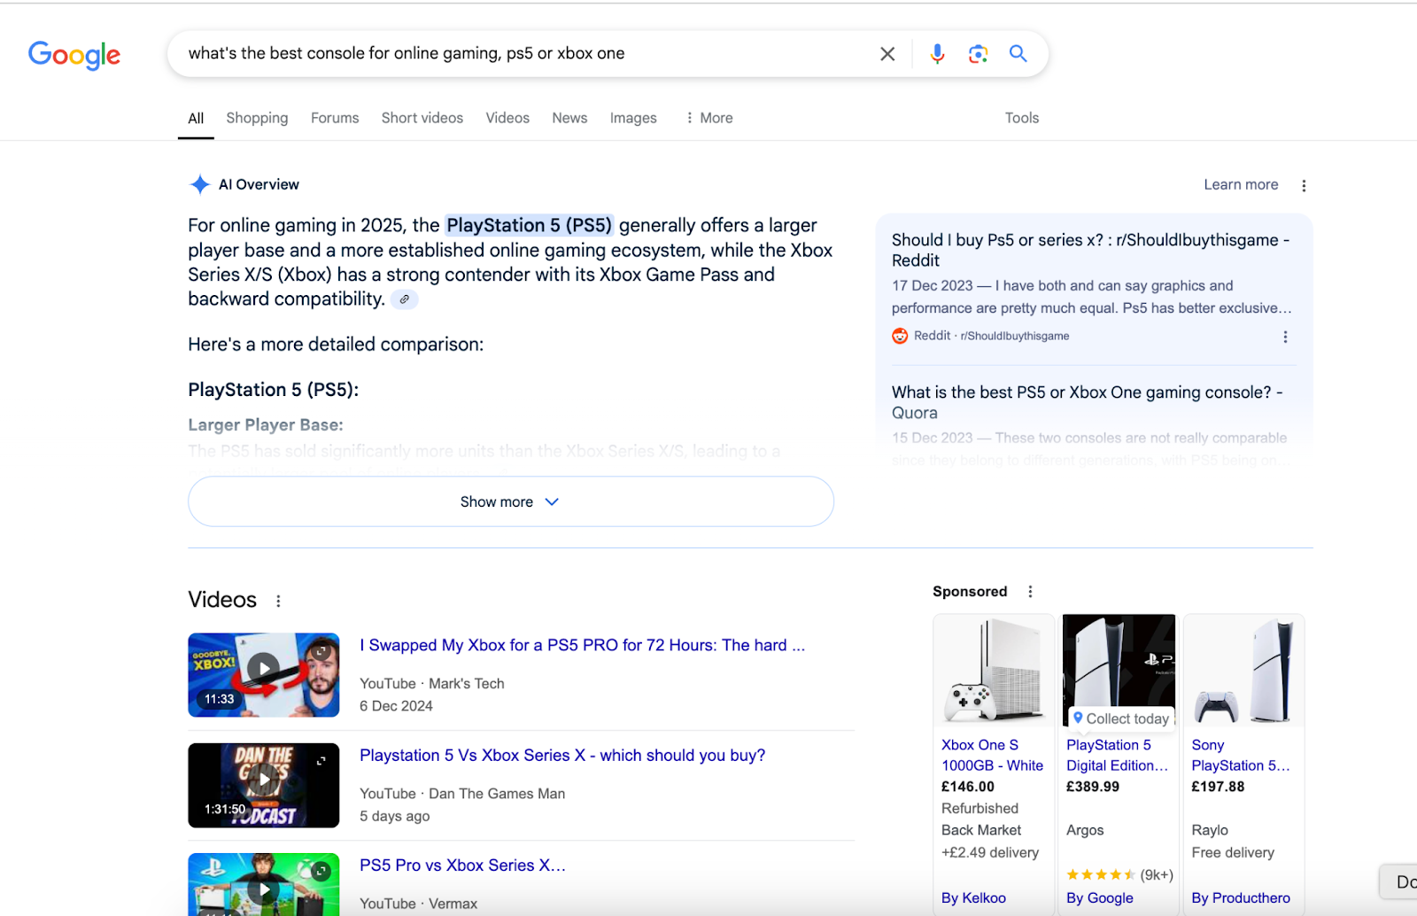Click the By Kelkoo link

point(973,897)
